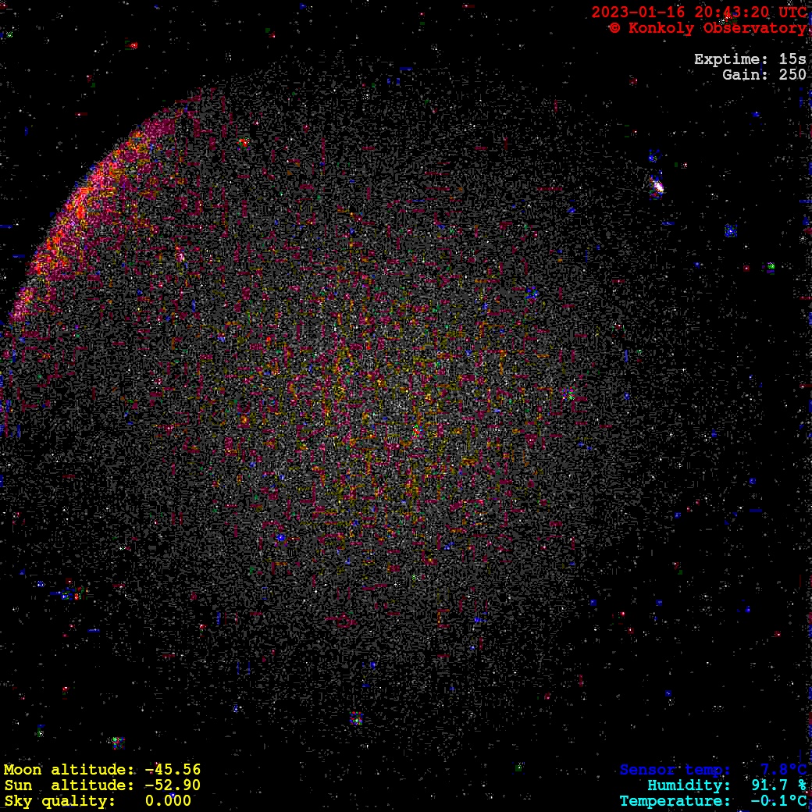Select the Sky quality value 0.000
The height and width of the screenshot is (812, 812).
(168, 801)
